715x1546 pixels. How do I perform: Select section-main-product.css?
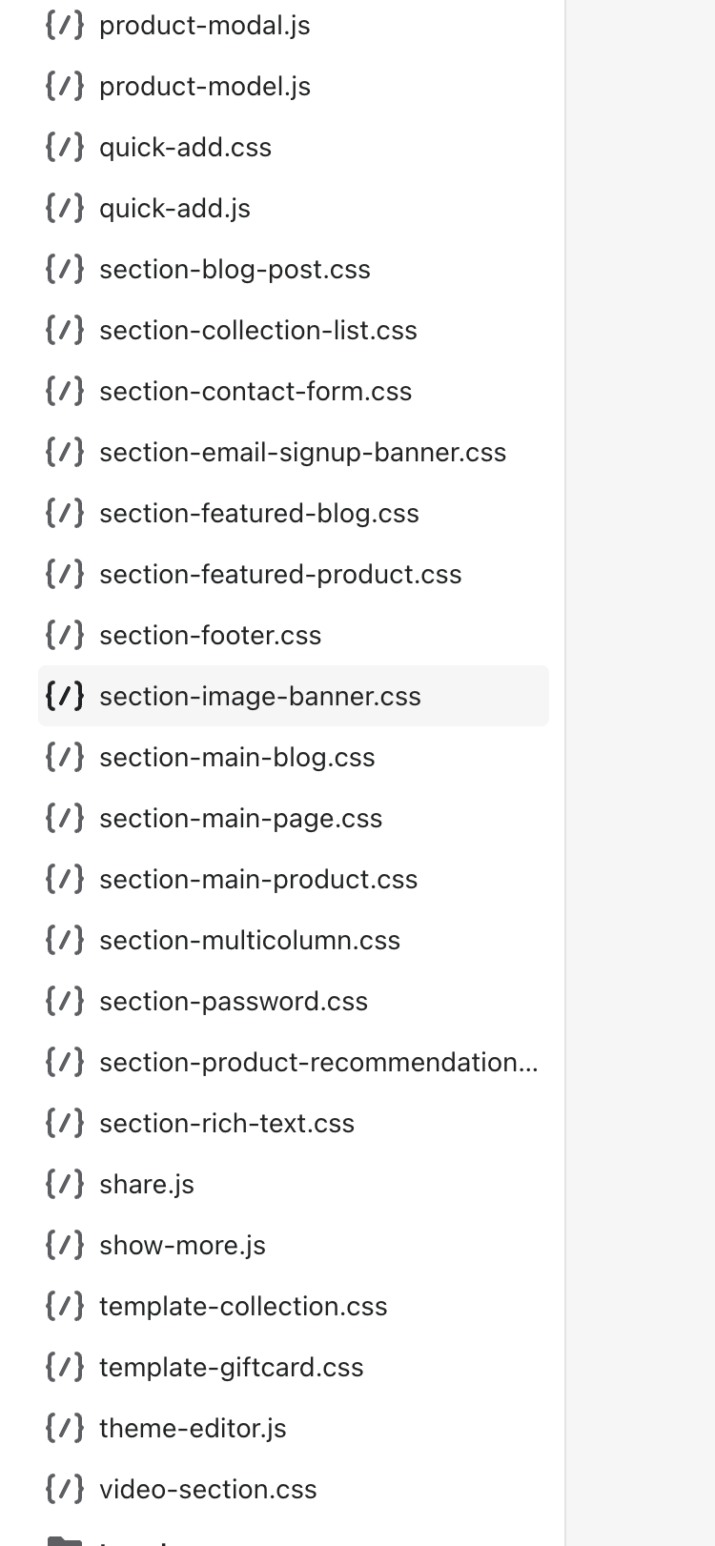(x=258, y=880)
